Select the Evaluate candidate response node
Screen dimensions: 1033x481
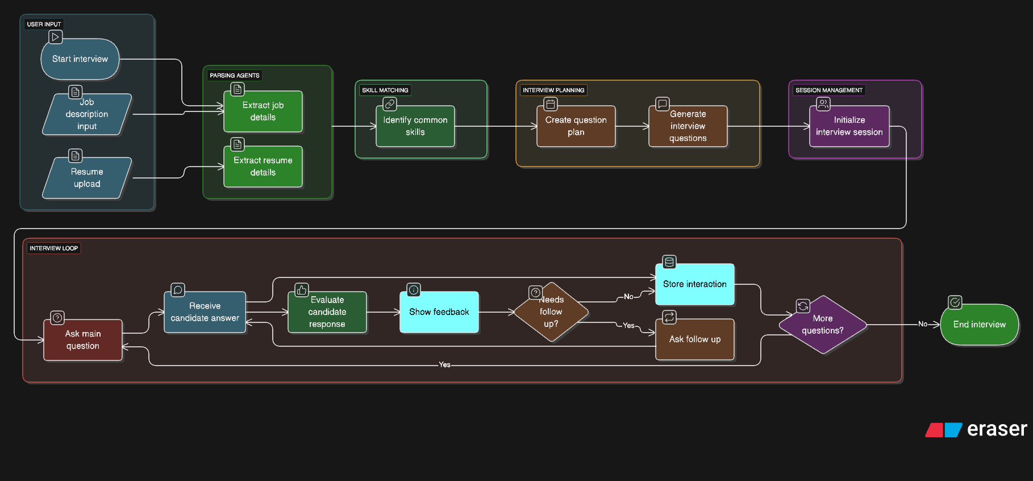(x=327, y=312)
